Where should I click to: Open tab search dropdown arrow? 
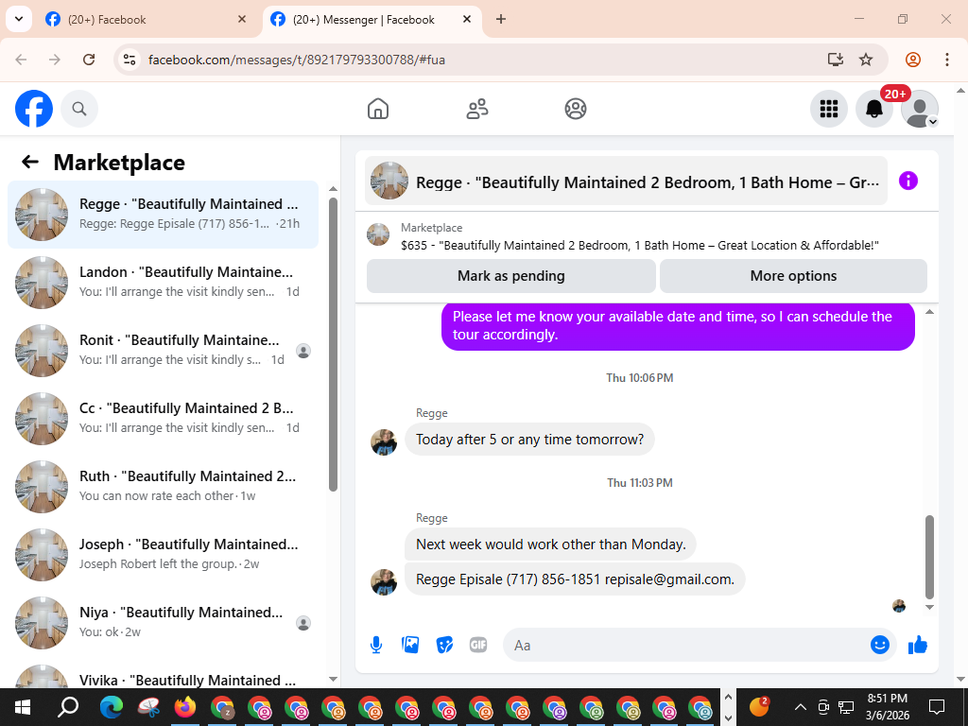coord(19,19)
